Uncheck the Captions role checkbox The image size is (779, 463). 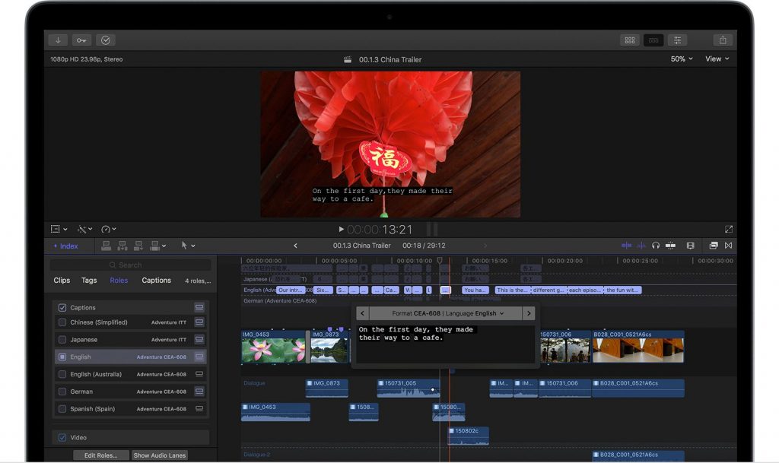[62, 308]
